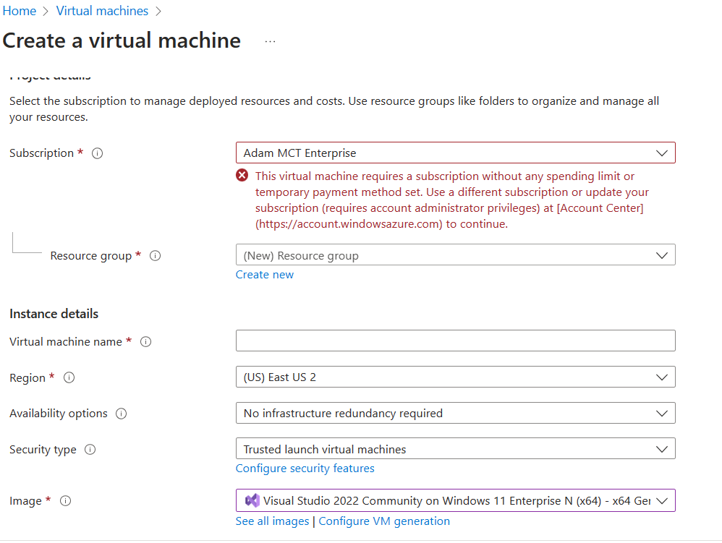Focus the Virtual machine name field
722x543 pixels.
(x=455, y=341)
